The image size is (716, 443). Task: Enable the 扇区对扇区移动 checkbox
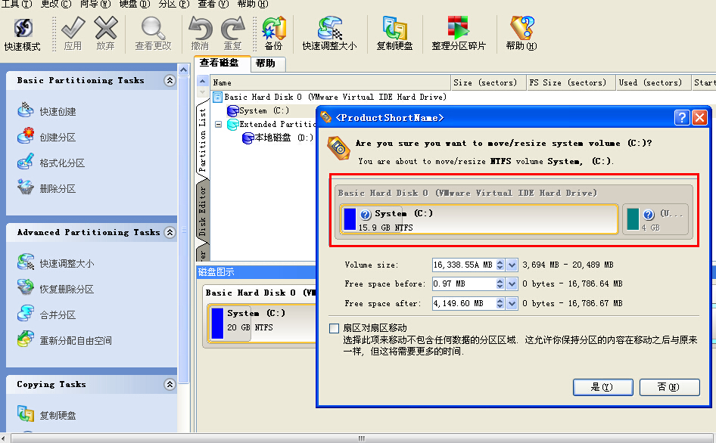[335, 328]
